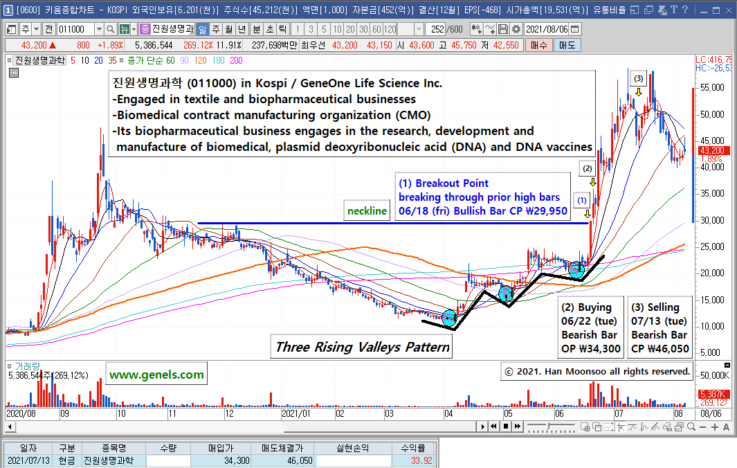This screenshot has height=468, width=737.
Task: Click the 종가 단순 moving average label
Action: click(145, 60)
